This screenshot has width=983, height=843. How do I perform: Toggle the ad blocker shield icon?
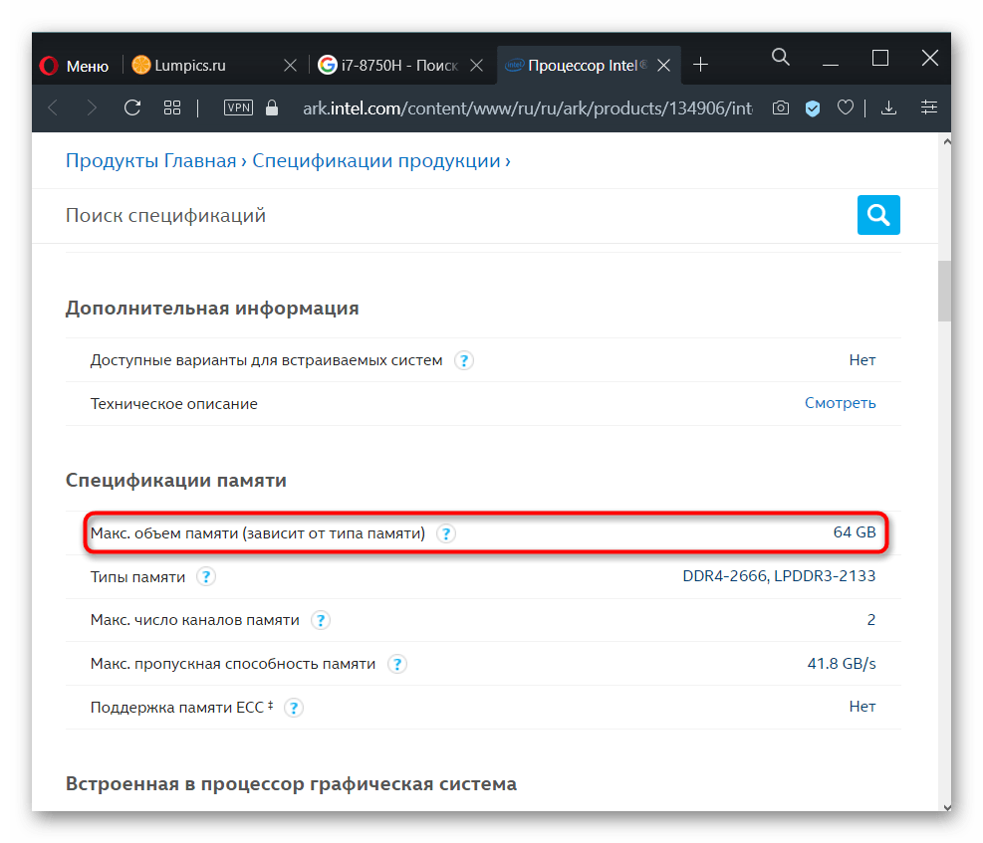pos(813,107)
